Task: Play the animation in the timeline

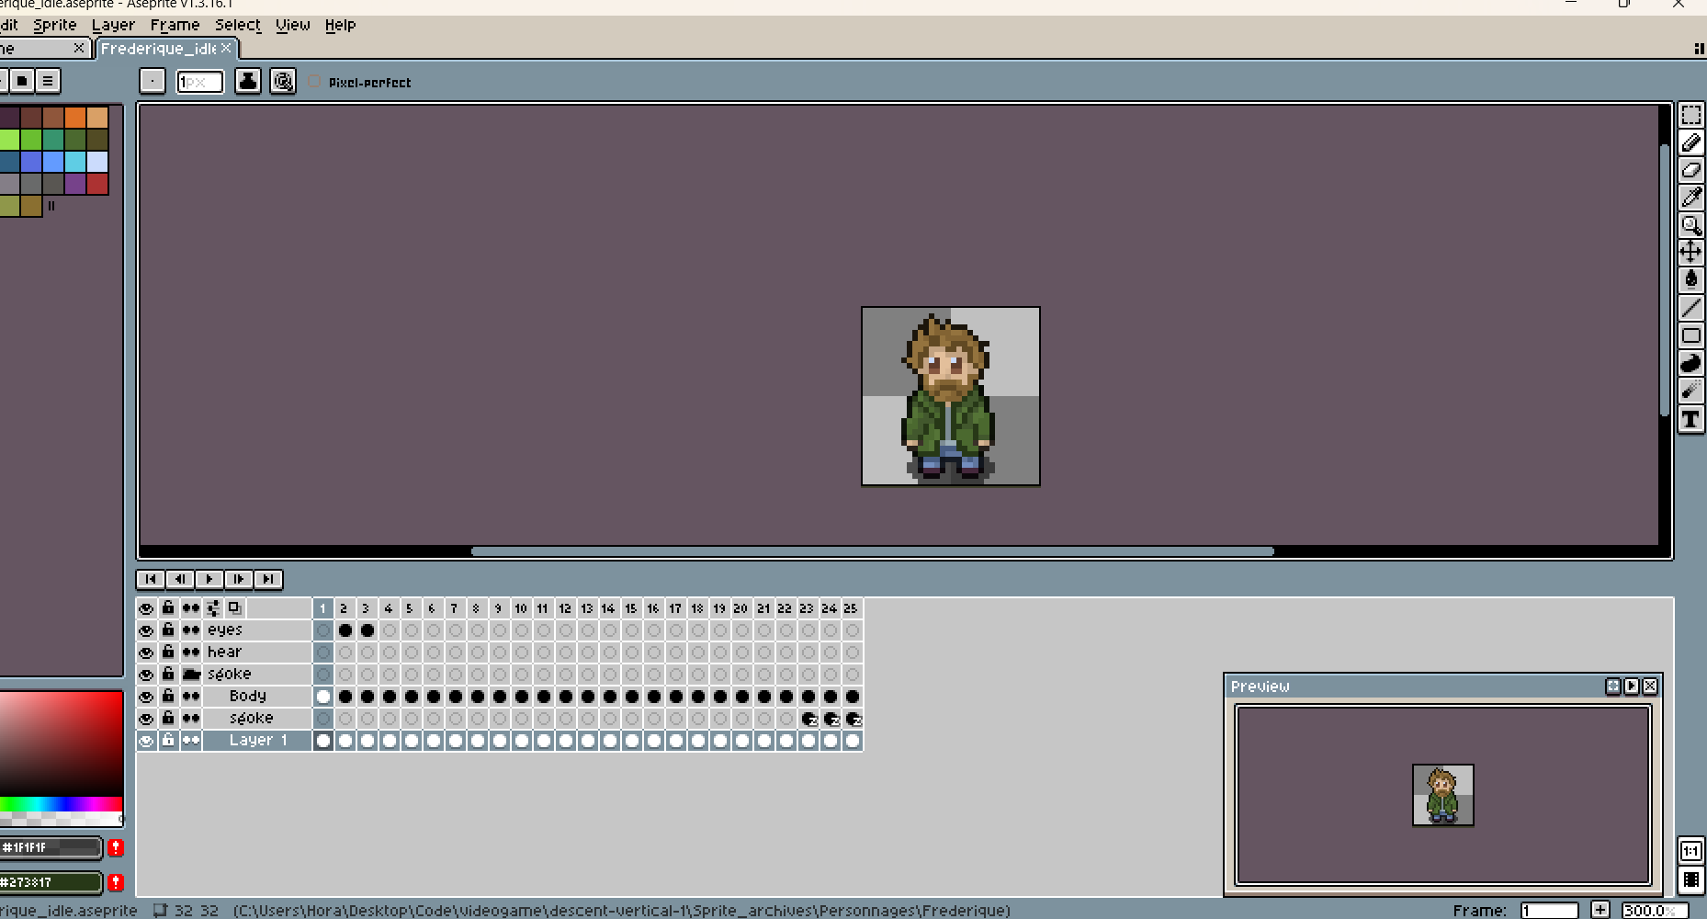Action: 209,579
